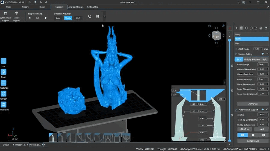
Task: Enable the Z Lift Height checkbox
Action: click(236, 49)
